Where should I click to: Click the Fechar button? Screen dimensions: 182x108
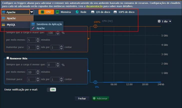click(82, 98)
